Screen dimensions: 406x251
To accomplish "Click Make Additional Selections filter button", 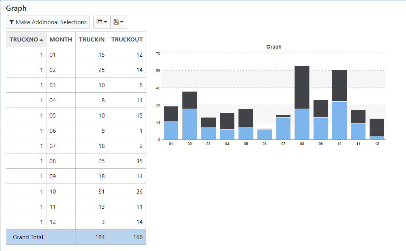I will pyautogui.click(x=48, y=22).
